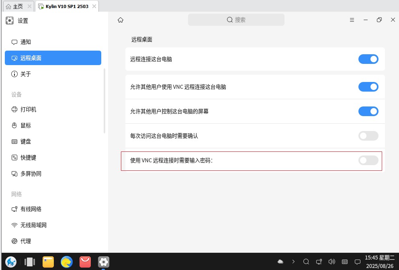
Task: Open the multitasking view in taskbar
Action: pyautogui.click(x=29, y=262)
